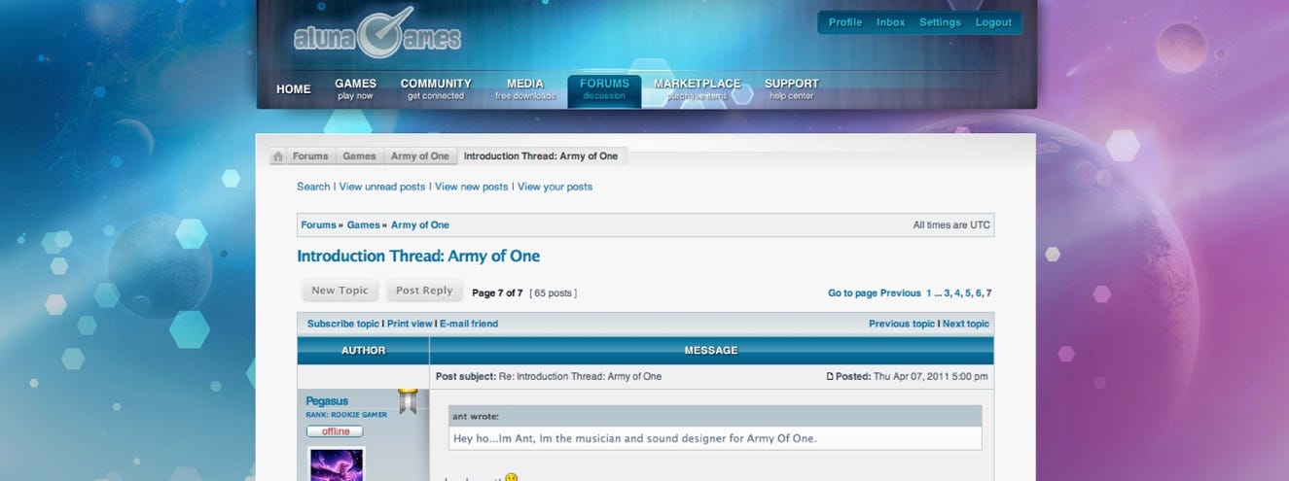Viewport: 1289px width, 481px height.
Task: Click Pegasus's rank medal ribbon icon
Action: (408, 401)
